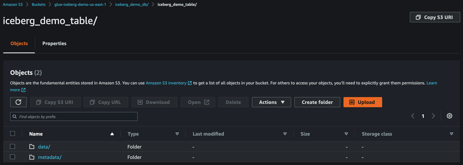Sort objects by Name column arrow
The height and width of the screenshot is (165, 463).
pyautogui.click(x=112, y=134)
